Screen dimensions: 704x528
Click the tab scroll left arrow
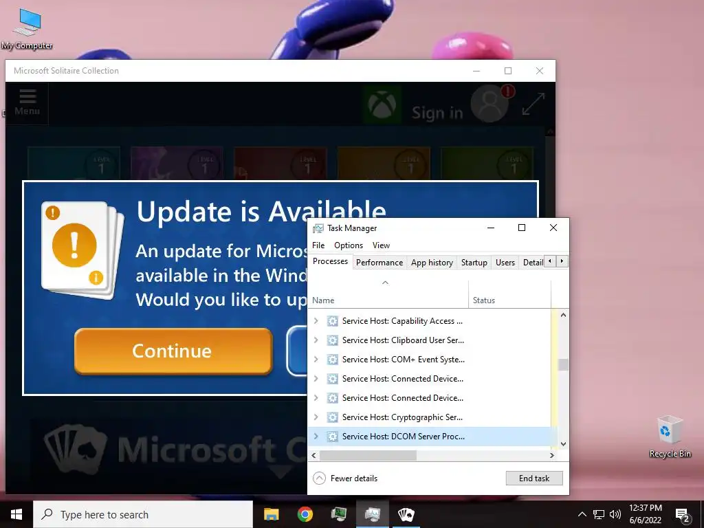549,261
